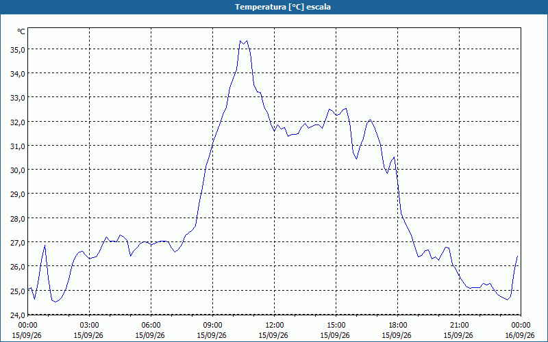Click the 25,0 temperature label
Viewport: 548px width, 342px height.
tap(18, 291)
